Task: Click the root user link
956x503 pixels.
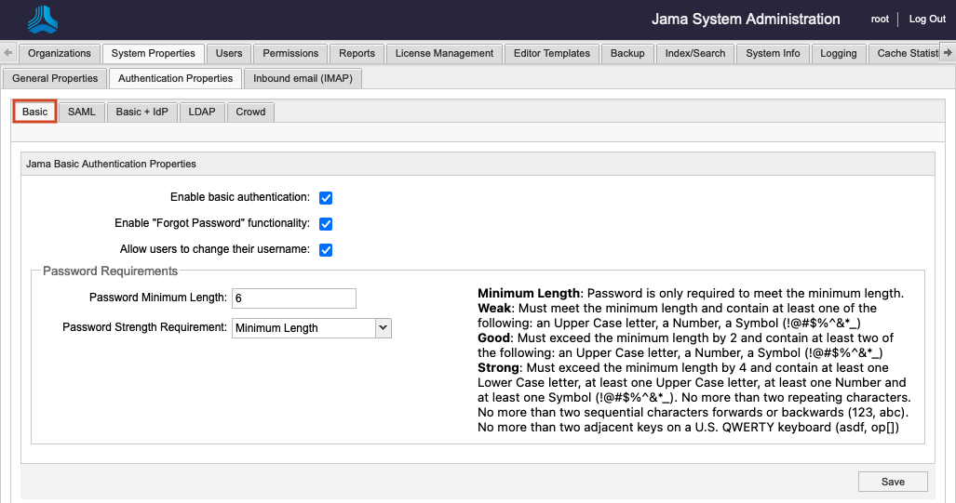Action: point(880,19)
